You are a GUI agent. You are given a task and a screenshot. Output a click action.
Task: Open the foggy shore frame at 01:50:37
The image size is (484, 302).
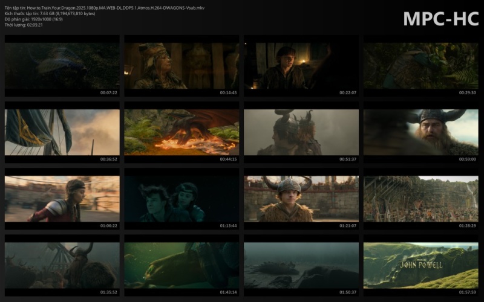(x=301, y=265)
